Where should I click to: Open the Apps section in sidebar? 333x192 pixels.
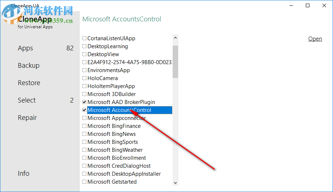click(25, 48)
